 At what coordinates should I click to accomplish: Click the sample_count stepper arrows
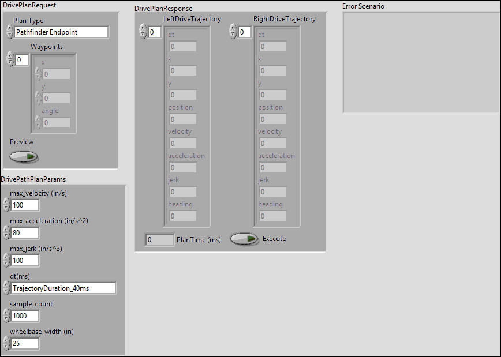(x=6, y=316)
